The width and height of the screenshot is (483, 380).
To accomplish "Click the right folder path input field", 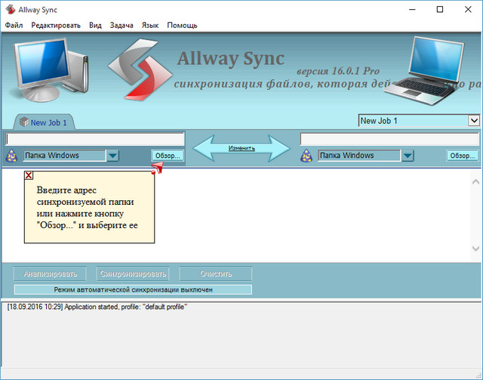I will point(389,139).
